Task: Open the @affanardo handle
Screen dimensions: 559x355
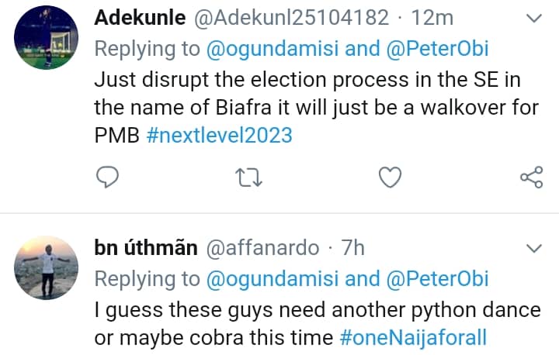Action: click(262, 249)
